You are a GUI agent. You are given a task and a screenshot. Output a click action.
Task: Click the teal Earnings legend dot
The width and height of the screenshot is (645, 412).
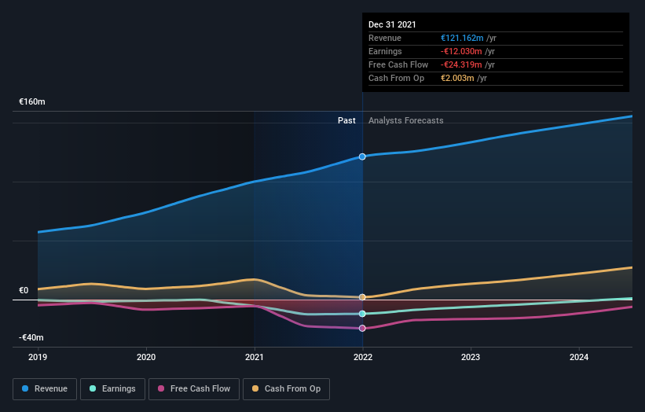(x=93, y=388)
